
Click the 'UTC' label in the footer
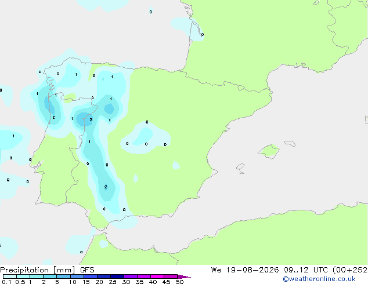click(320, 270)
